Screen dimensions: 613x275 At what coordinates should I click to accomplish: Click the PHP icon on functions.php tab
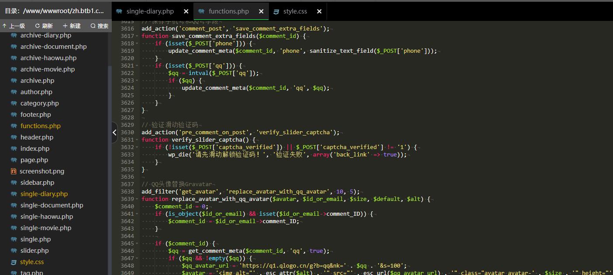pos(201,11)
